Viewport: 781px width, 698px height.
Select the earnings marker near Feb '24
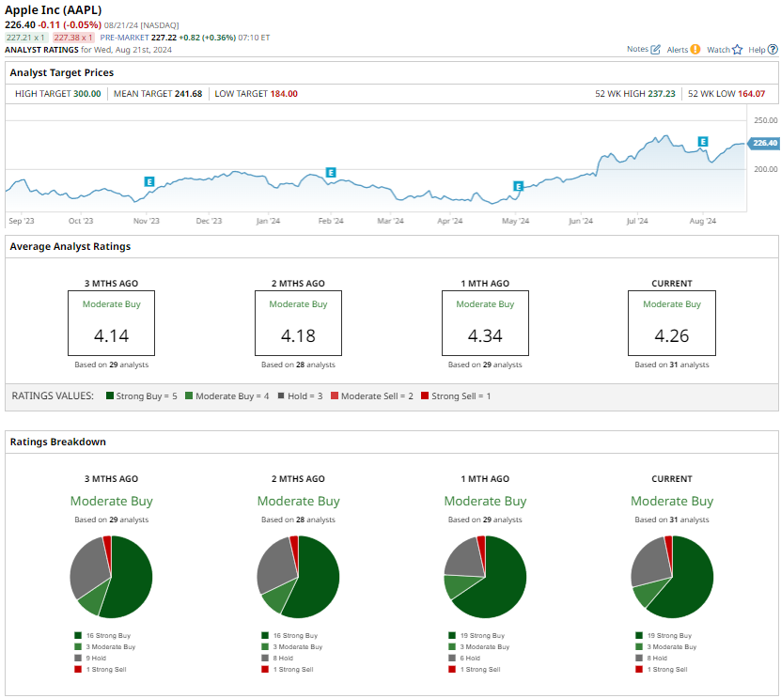coord(330,172)
